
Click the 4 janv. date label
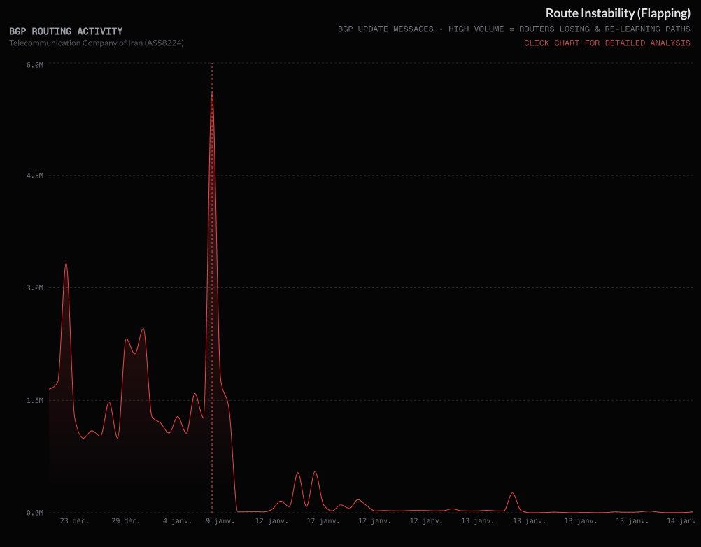point(177,521)
